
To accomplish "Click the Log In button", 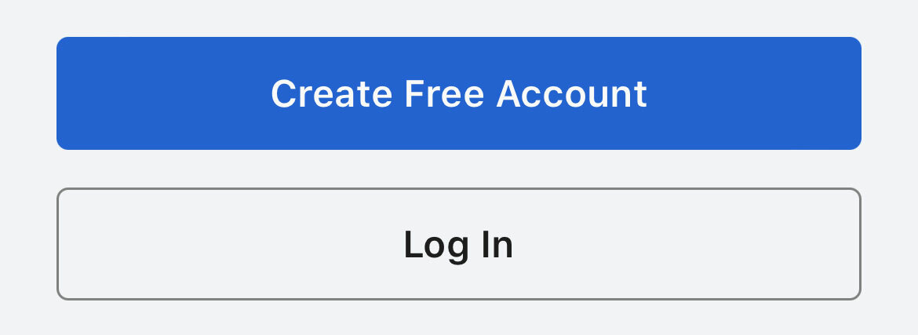I will (458, 244).
